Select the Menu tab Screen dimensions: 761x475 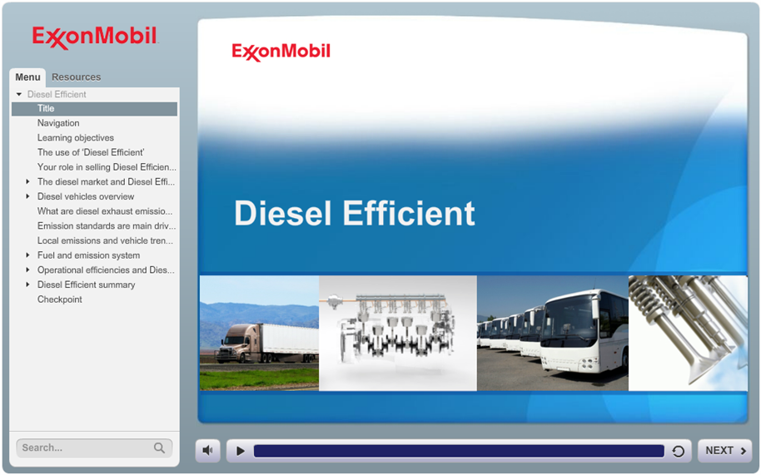click(27, 77)
